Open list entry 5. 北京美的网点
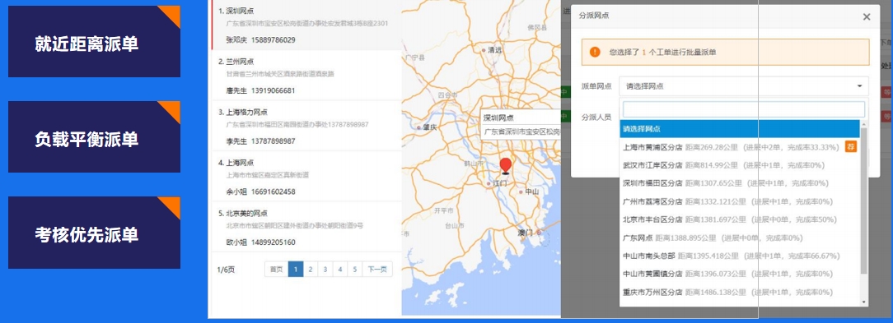893x323 pixels. point(306,227)
